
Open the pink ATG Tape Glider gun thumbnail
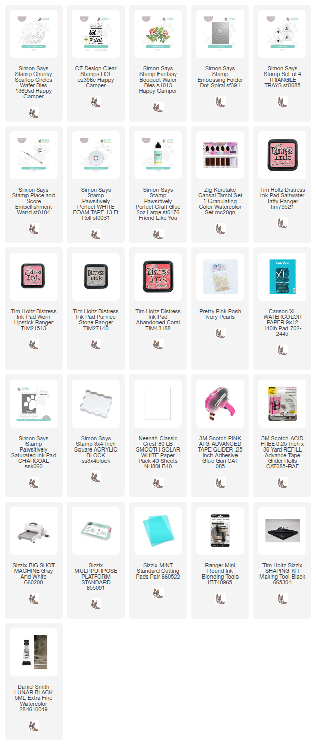(220, 404)
